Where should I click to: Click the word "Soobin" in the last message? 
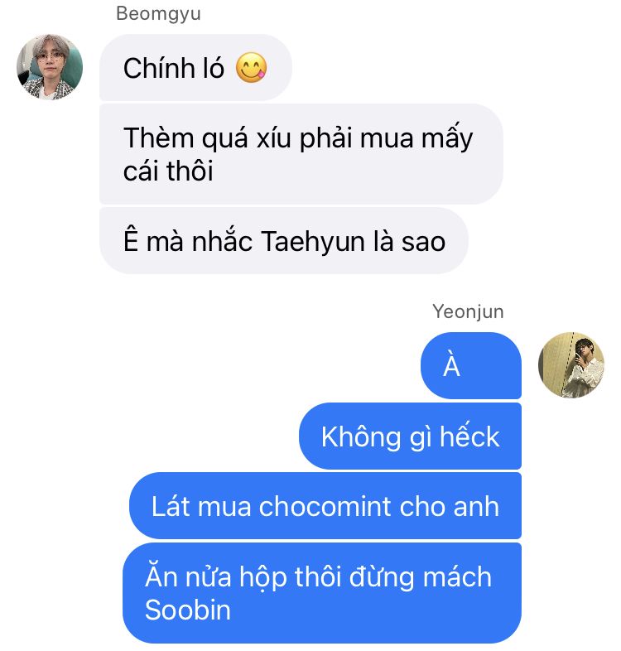(x=188, y=610)
